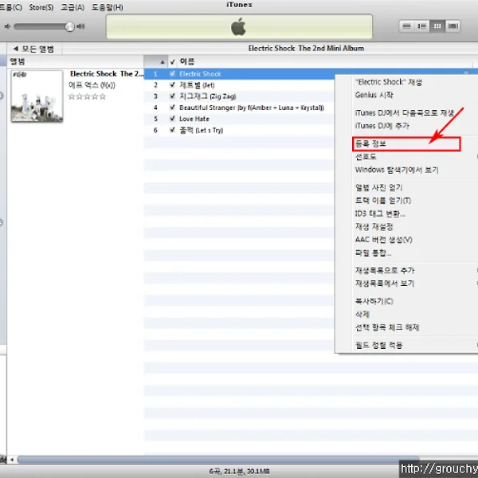Select track row 제트별 (Jet)
Viewport: 478px width, 478px height.
pyautogui.click(x=239, y=84)
